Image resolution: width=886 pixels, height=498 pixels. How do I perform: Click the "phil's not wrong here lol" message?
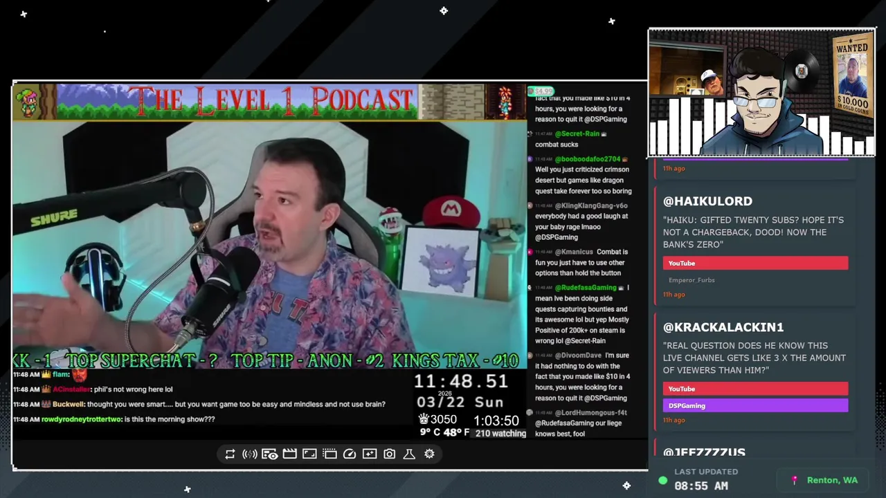pyautogui.click(x=133, y=389)
